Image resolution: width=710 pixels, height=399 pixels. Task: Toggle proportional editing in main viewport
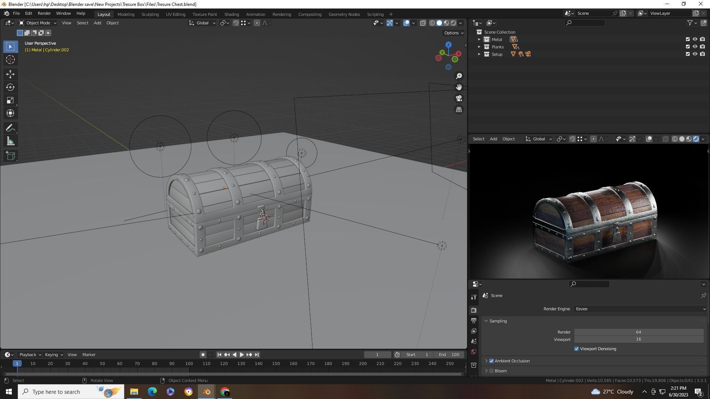pyautogui.click(x=257, y=23)
